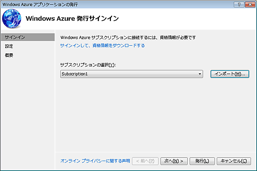Image resolution: width=257 pixels, height=171 pixels.
Task: Click the サブスクリプションの選択(Y): label
Action: pos(88,65)
